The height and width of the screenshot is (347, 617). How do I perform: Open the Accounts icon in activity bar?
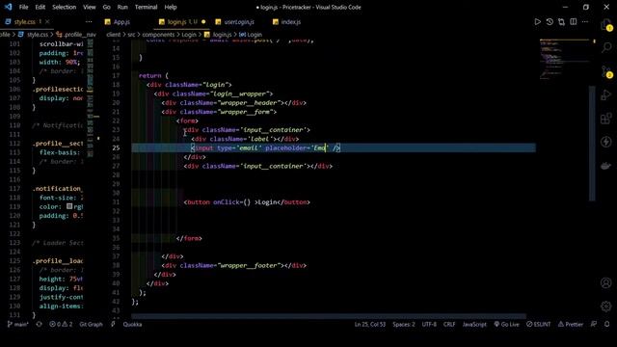tap(606, 282)
